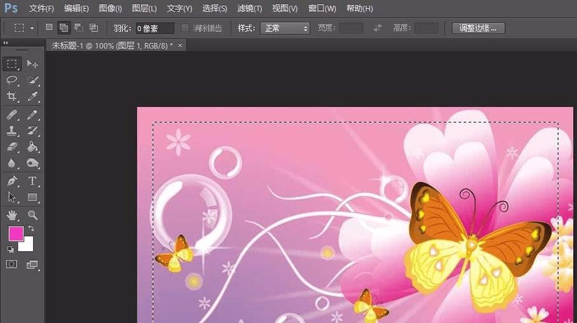This screenshot has height=323, width=577.
Task: Select the Paint Bucket tool
Action: tap(32, 147)
